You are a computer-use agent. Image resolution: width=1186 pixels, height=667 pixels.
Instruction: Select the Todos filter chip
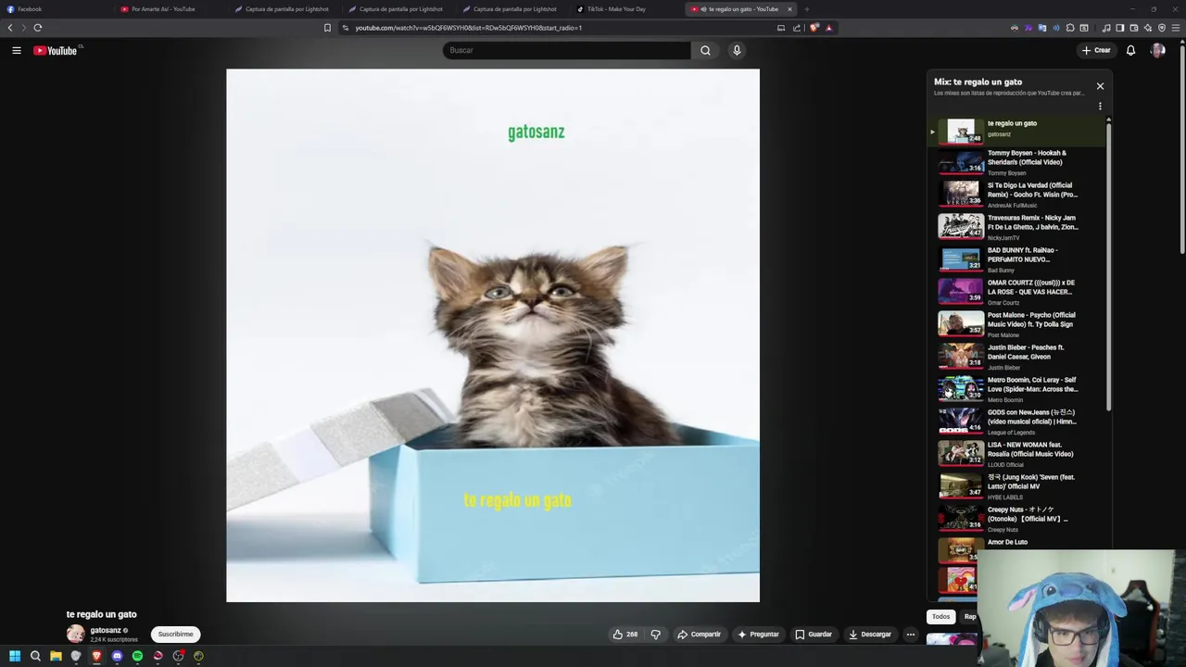pos(940,617)
